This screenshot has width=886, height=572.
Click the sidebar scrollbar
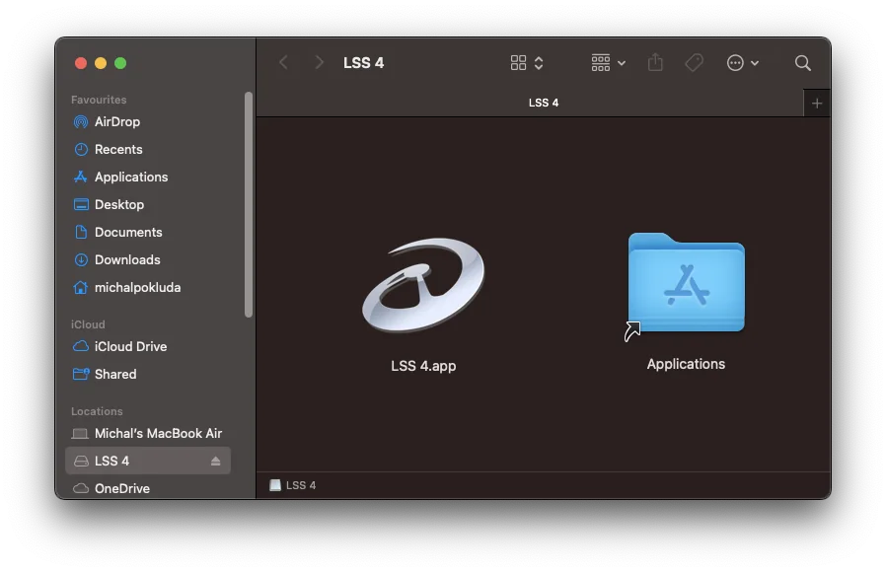[248, 204]
